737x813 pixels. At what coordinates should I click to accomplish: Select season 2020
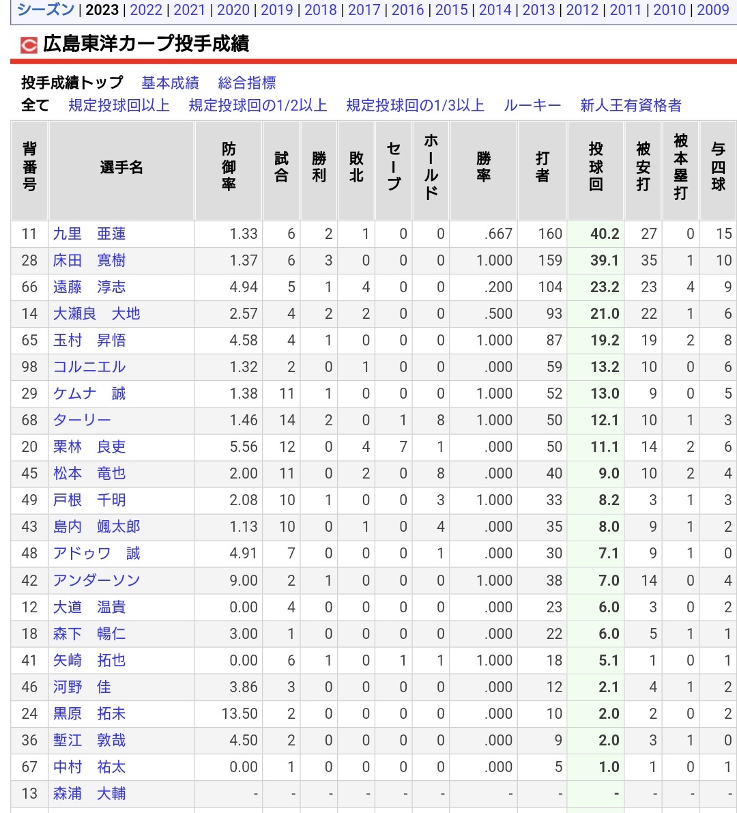click(233, 10)
